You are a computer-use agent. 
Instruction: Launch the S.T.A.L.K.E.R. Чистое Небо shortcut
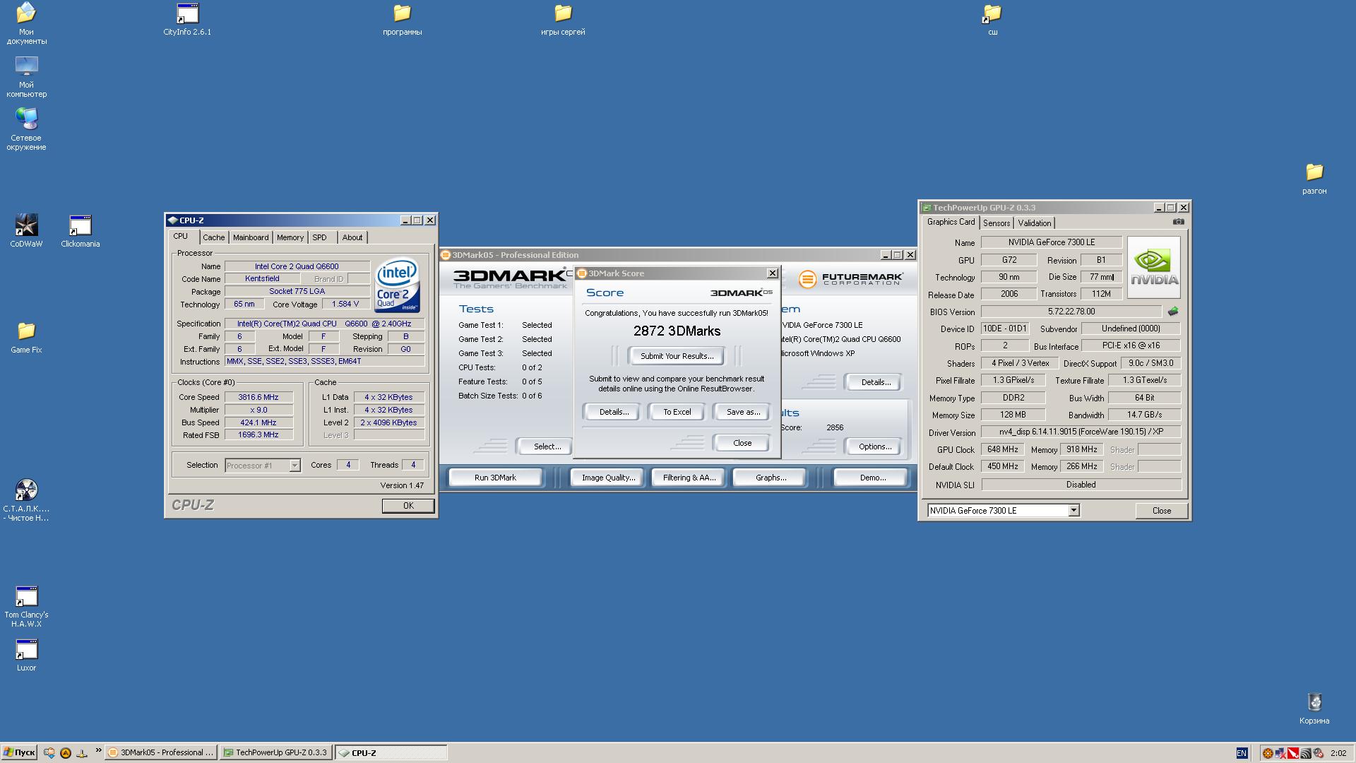(26, 500)
